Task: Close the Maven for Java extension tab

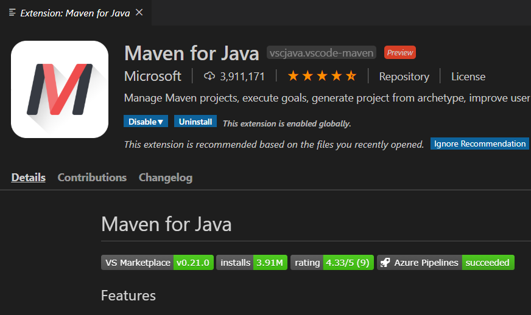Action: (139, 13)
